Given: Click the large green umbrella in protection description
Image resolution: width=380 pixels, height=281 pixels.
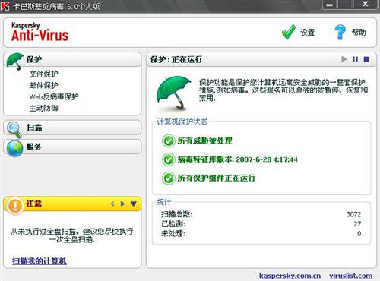Looking at the screenshot, I should [174, 93].
